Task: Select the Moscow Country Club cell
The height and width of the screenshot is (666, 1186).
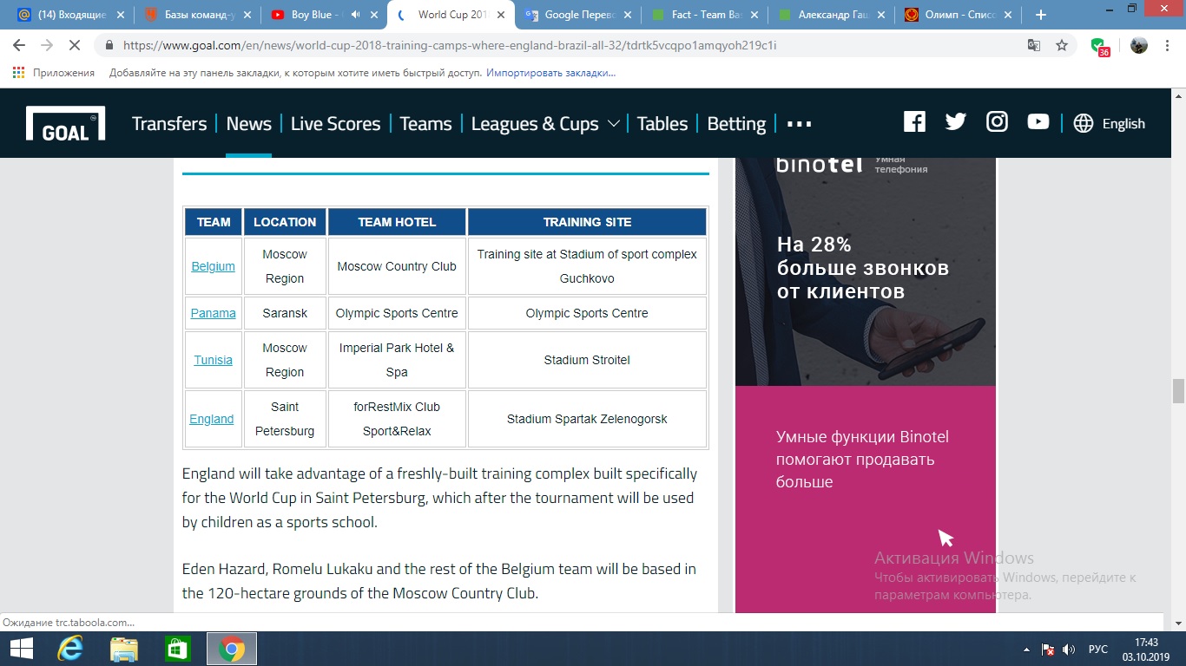Action: (397, 266)
